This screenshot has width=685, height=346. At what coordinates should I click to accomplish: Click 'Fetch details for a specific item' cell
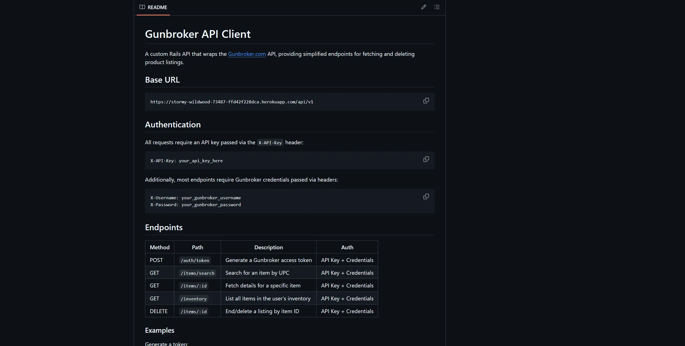[268, 285]
